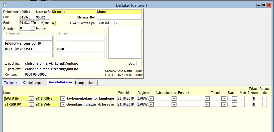The width and height of the screenshot is (274, 132).
Task: Open Svar dropdown for STRIKK101 row
Action: click(234, 105)
